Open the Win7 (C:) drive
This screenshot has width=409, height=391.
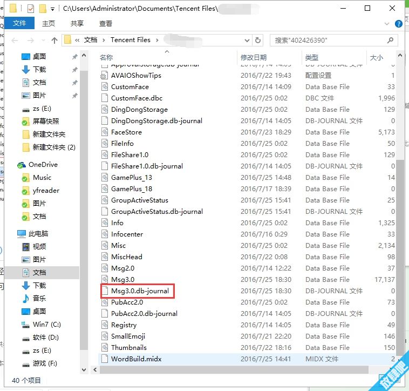click(47, 325)
